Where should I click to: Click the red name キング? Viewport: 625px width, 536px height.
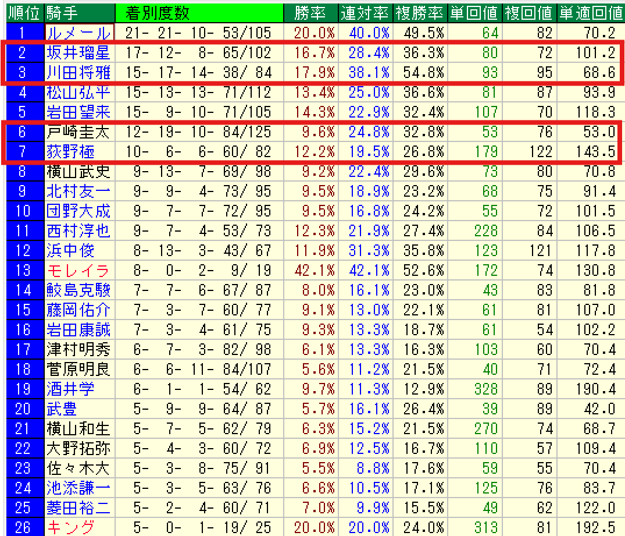[70, 527]
